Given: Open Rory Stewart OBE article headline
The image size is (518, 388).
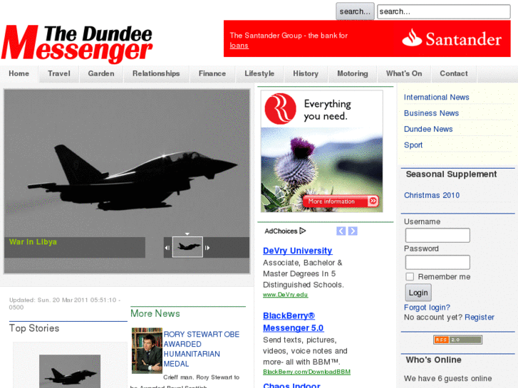Looking at the screenshot, I should point(202,349).
